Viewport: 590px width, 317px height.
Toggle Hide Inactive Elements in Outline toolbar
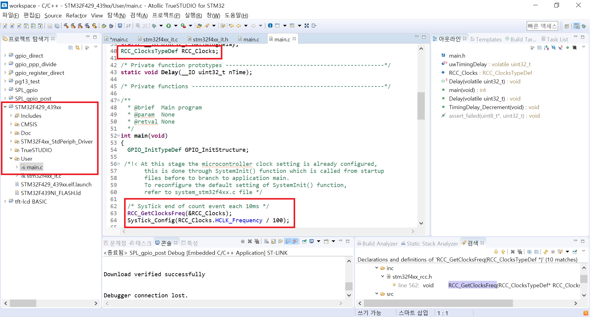[575, 48]
